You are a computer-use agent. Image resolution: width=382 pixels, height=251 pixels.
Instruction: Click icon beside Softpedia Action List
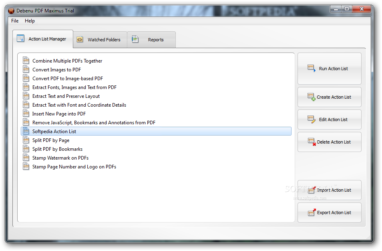pyautogui.click(x=26, y=131)
